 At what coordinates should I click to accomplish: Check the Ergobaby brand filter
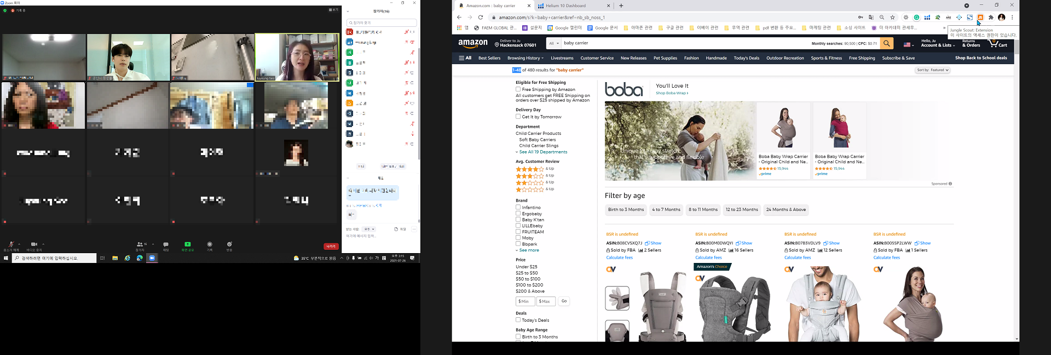pyautogui.click(x=518, y=214)
